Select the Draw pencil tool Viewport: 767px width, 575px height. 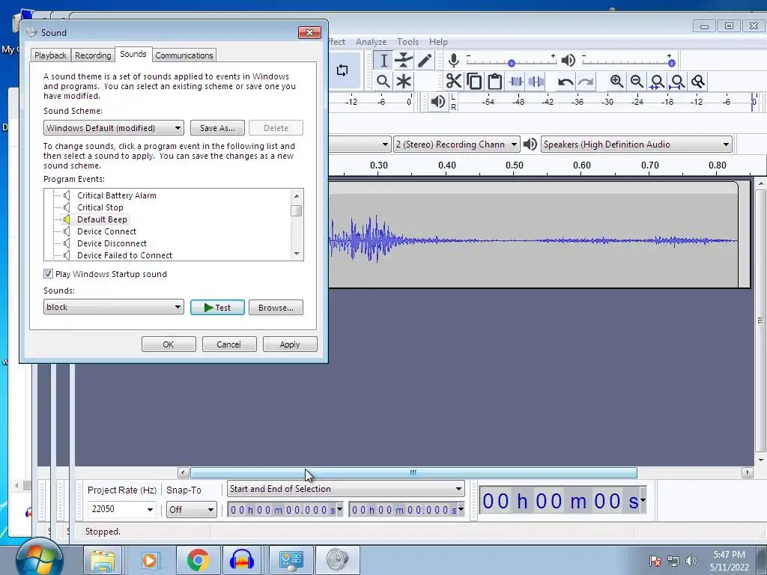coord(425,61)
